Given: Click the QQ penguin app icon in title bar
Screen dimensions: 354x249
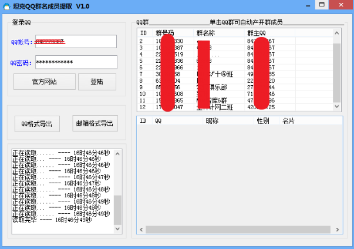Looking at the screenshot, I should click(6, 6).
